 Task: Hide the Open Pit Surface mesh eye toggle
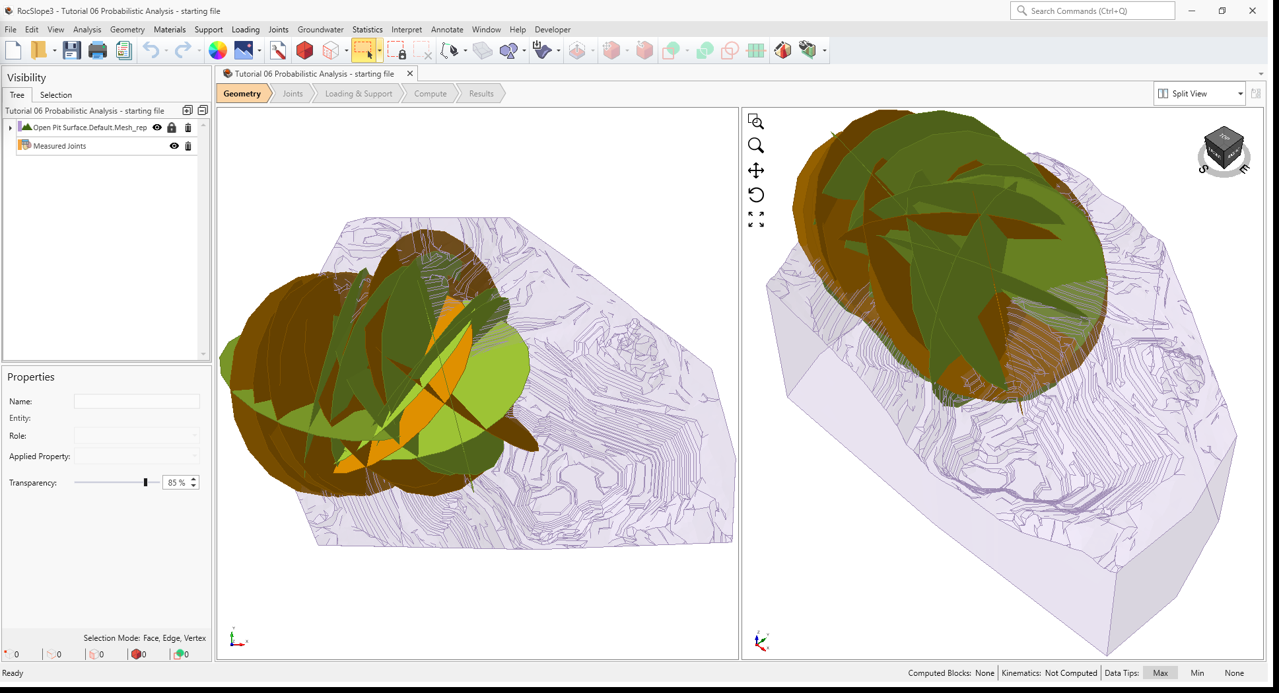coord(157,128)
